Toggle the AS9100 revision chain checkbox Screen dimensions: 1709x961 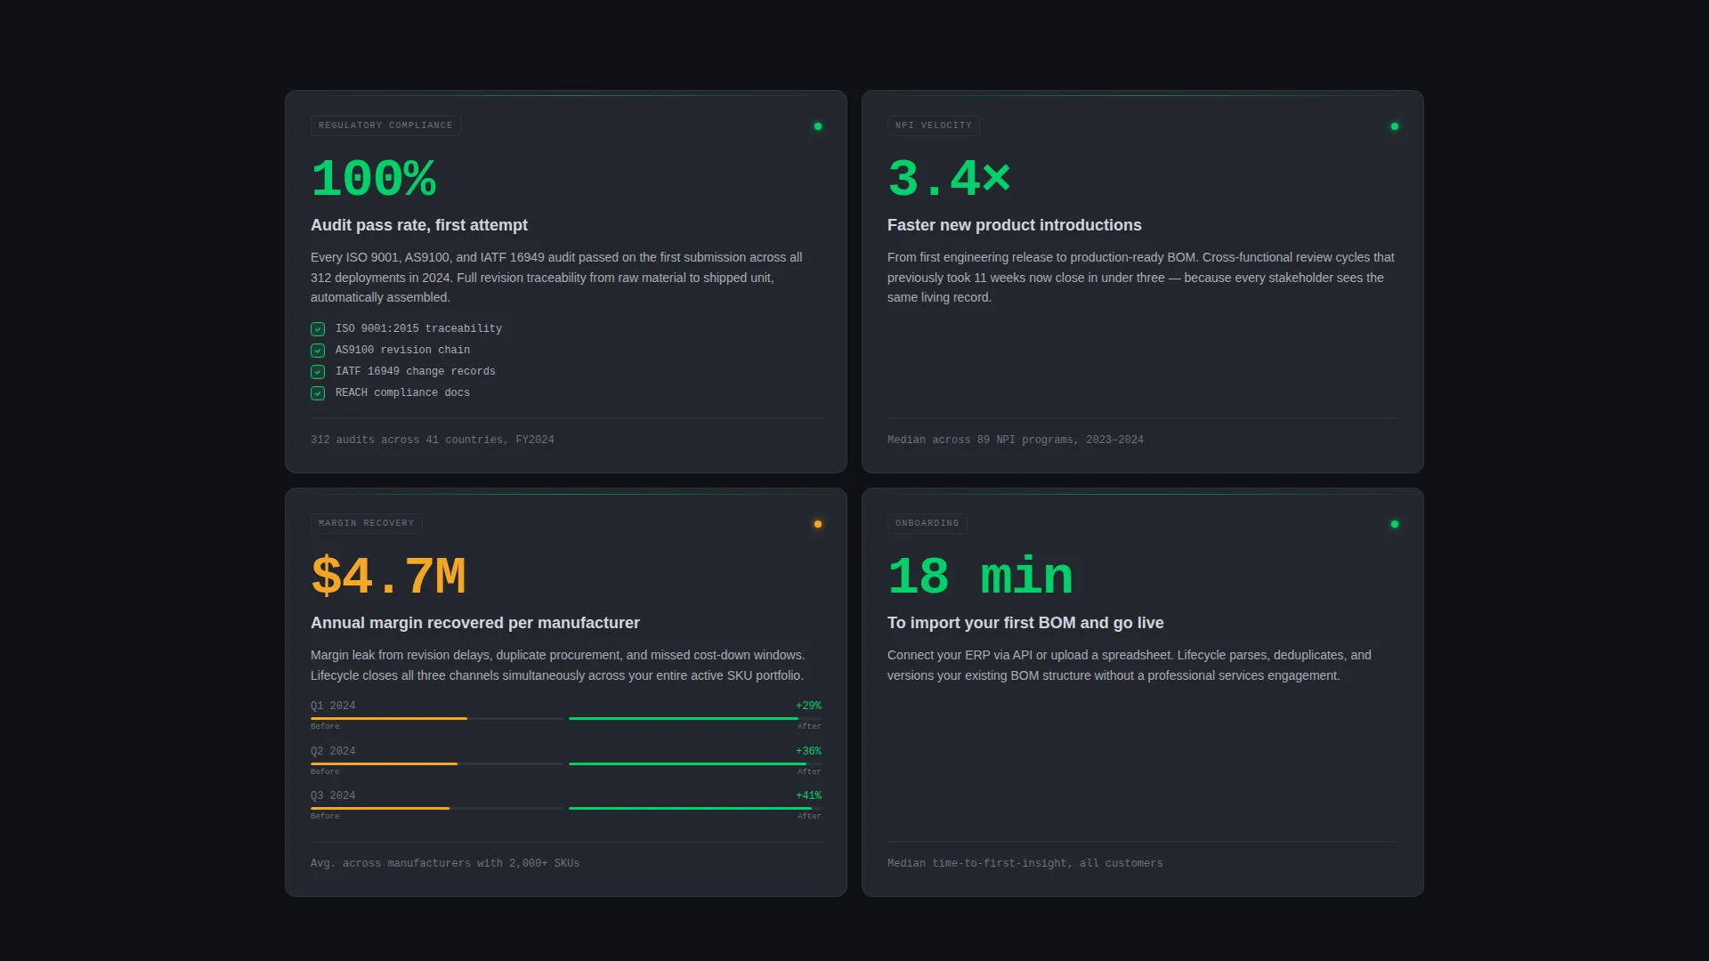point(318,351)
